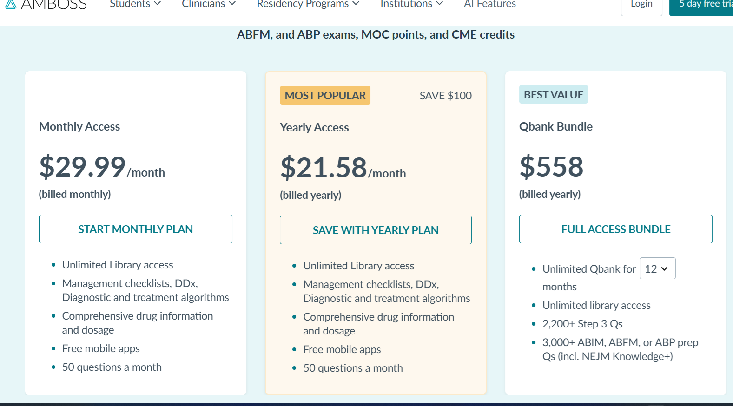Click the AMBOSS logo icon
The image size is (733, 406).
10,4
